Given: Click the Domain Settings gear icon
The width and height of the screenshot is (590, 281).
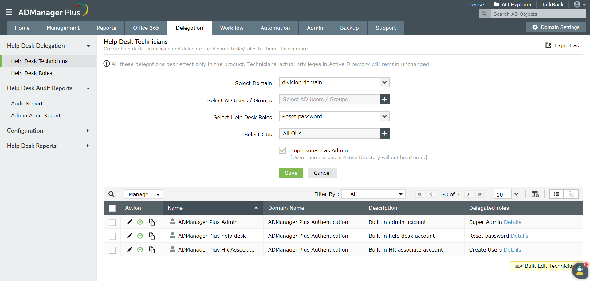Looking at the screenshot, I should [535, 27].
